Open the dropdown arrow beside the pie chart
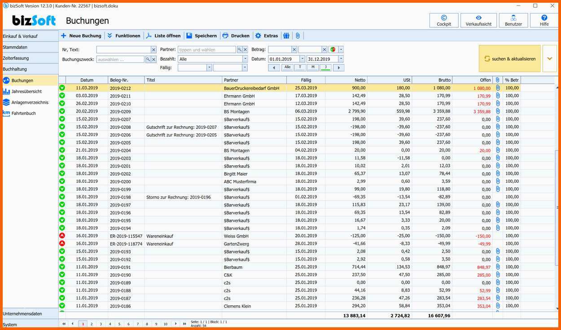This screenshot has height=330, width=561. (341, 49)
